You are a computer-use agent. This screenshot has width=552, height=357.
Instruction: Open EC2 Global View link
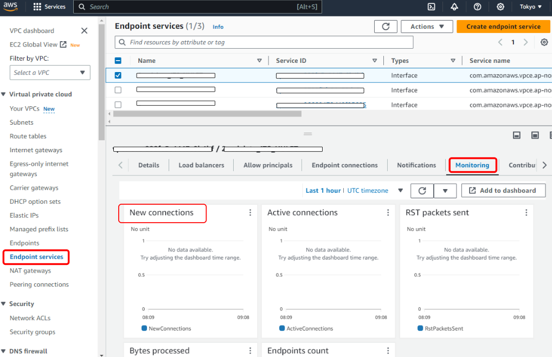click(38, 44)
